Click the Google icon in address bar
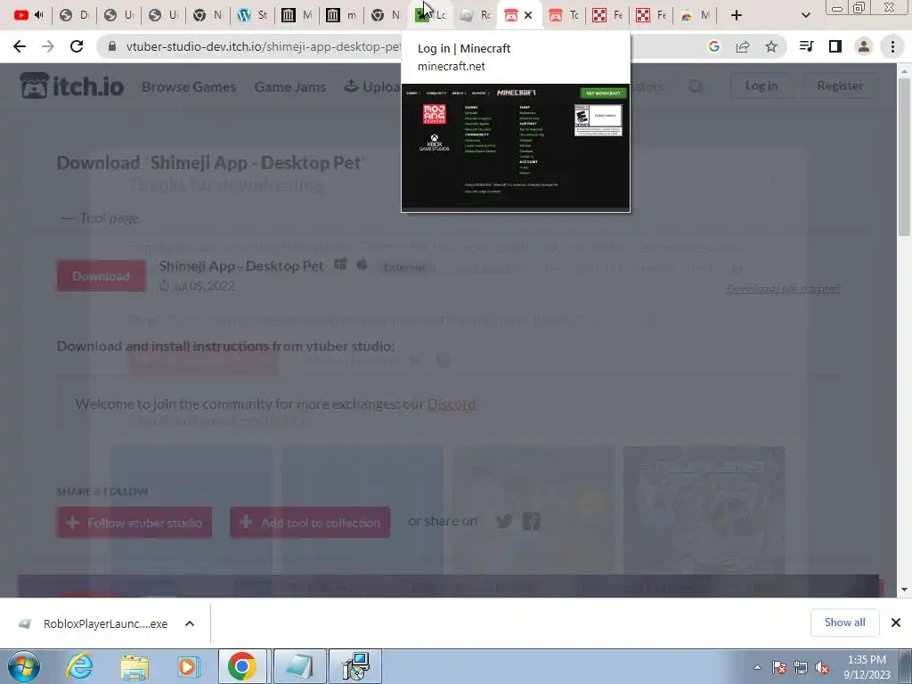Viewport: 912px width, 684px height. pyautogui.click(x=713, y=46)
